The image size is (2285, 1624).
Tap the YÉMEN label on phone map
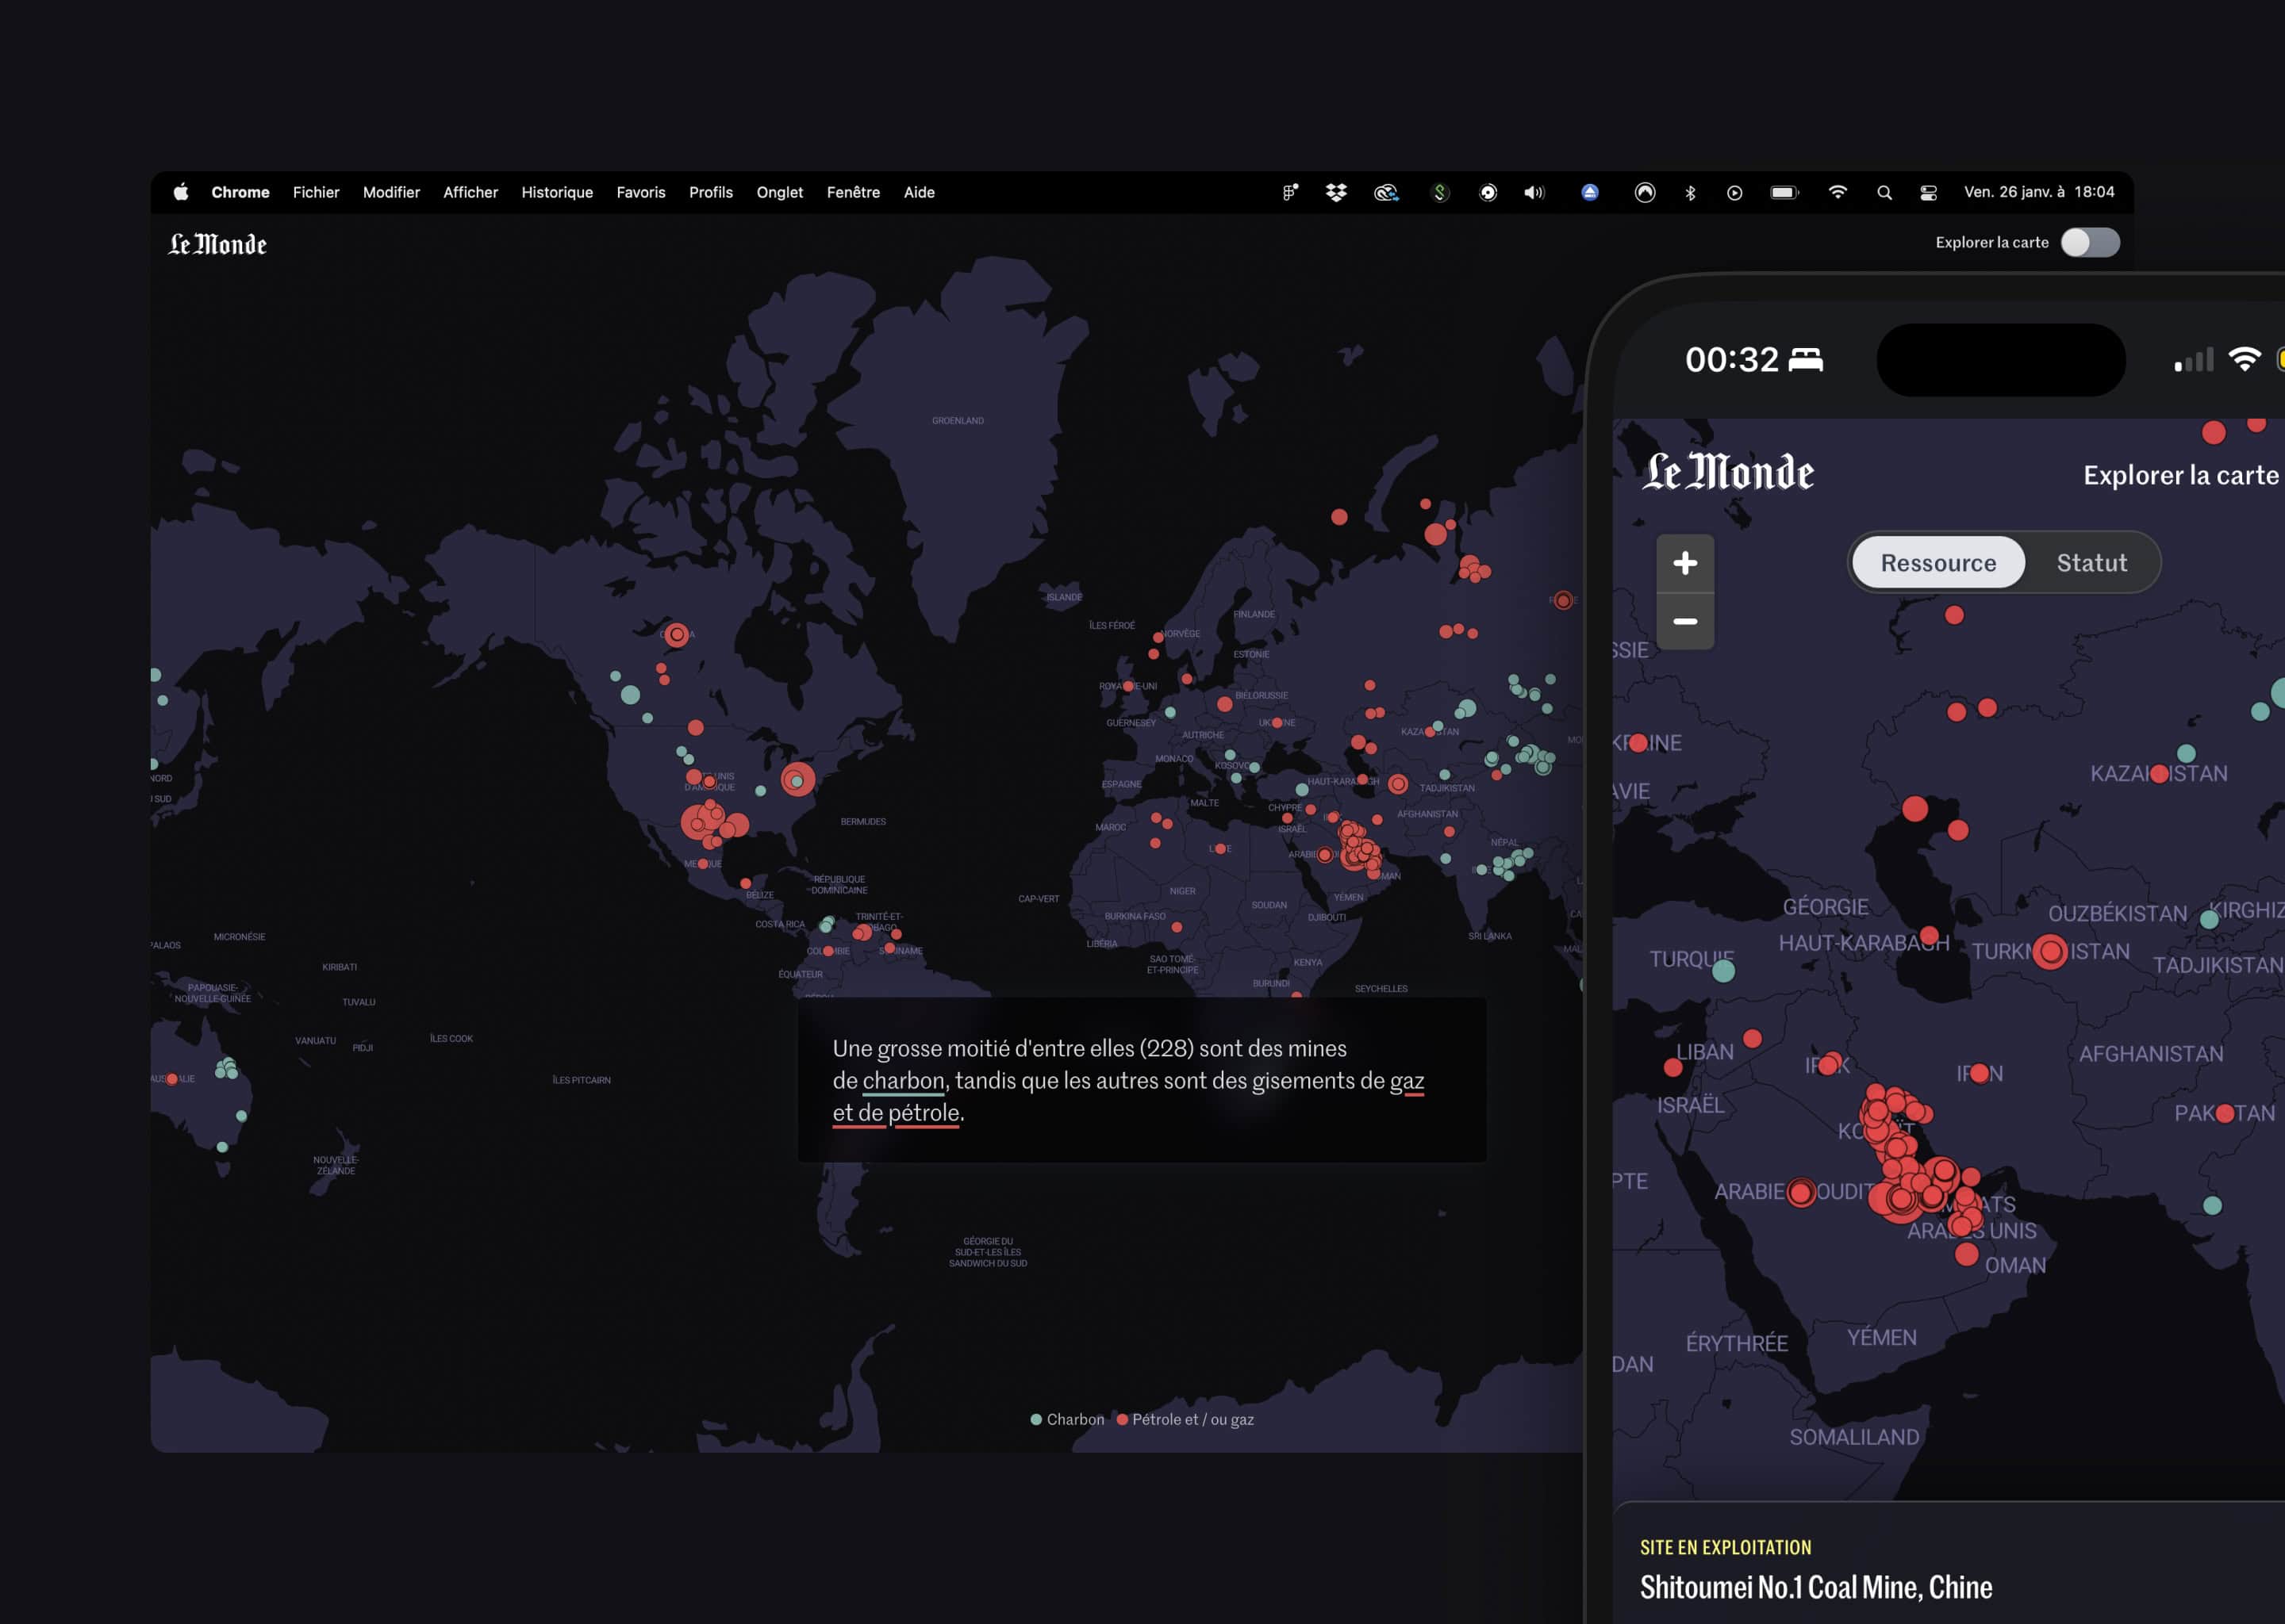point(1882,1338)
